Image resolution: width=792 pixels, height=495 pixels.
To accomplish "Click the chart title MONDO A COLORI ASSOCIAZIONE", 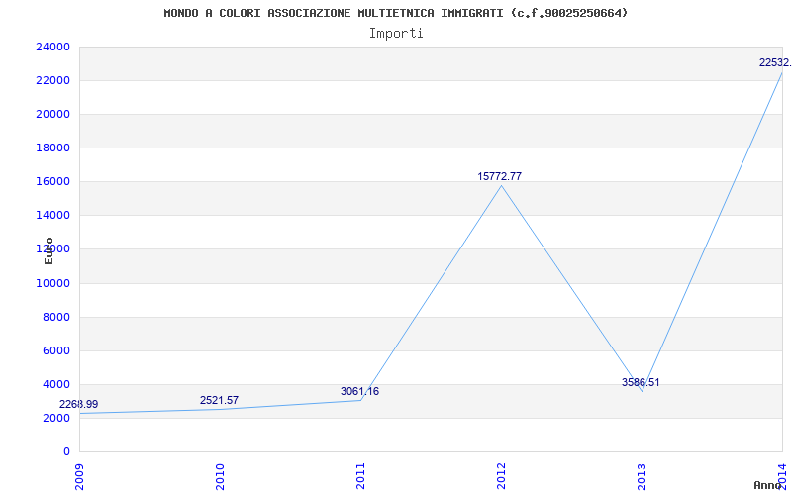I will [x=395, y=13].
